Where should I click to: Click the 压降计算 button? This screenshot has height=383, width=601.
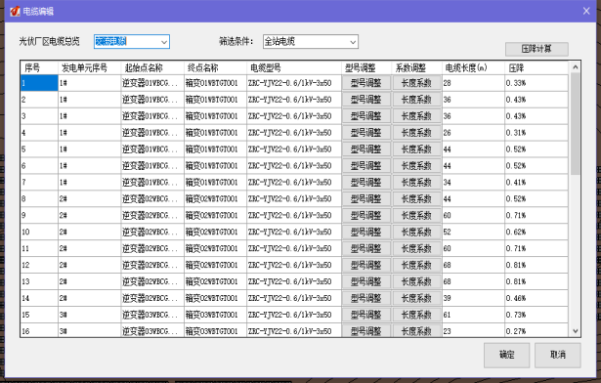pos(537,49)
